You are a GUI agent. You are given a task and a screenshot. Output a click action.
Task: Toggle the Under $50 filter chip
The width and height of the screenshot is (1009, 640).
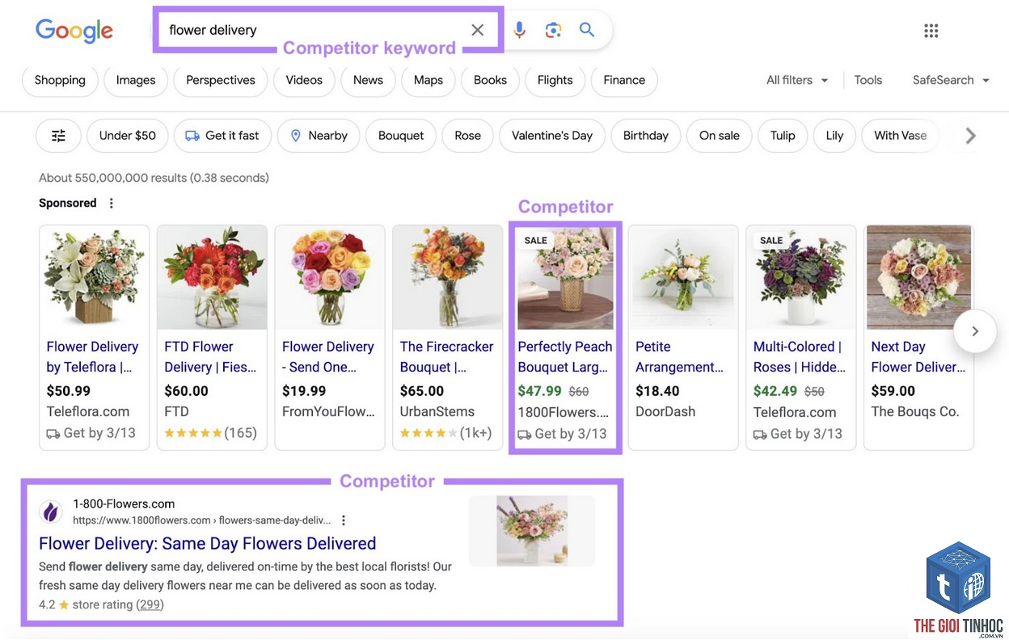coord(128,136)
